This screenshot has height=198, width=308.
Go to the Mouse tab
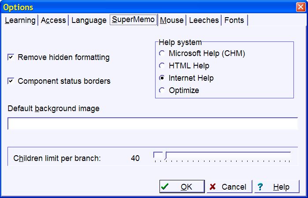coord(172,20)
